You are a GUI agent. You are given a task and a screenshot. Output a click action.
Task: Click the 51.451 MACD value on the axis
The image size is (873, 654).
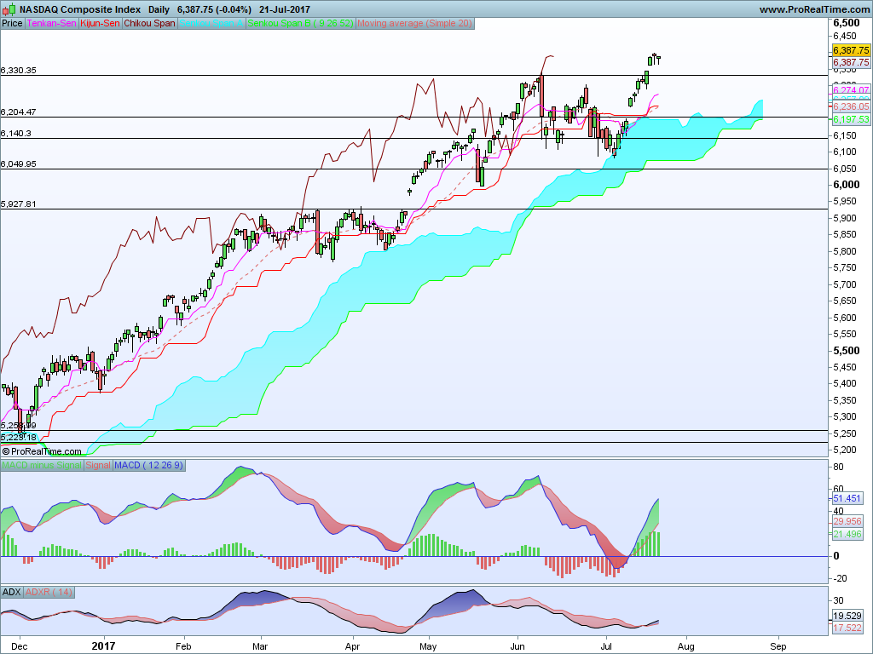click(847, 499)
